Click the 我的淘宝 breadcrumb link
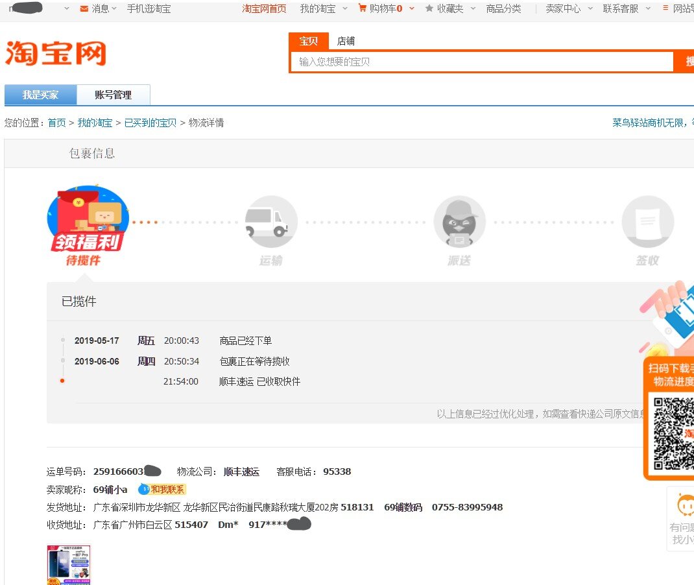Screen dimensions: 694x585 tap(95, 123)
